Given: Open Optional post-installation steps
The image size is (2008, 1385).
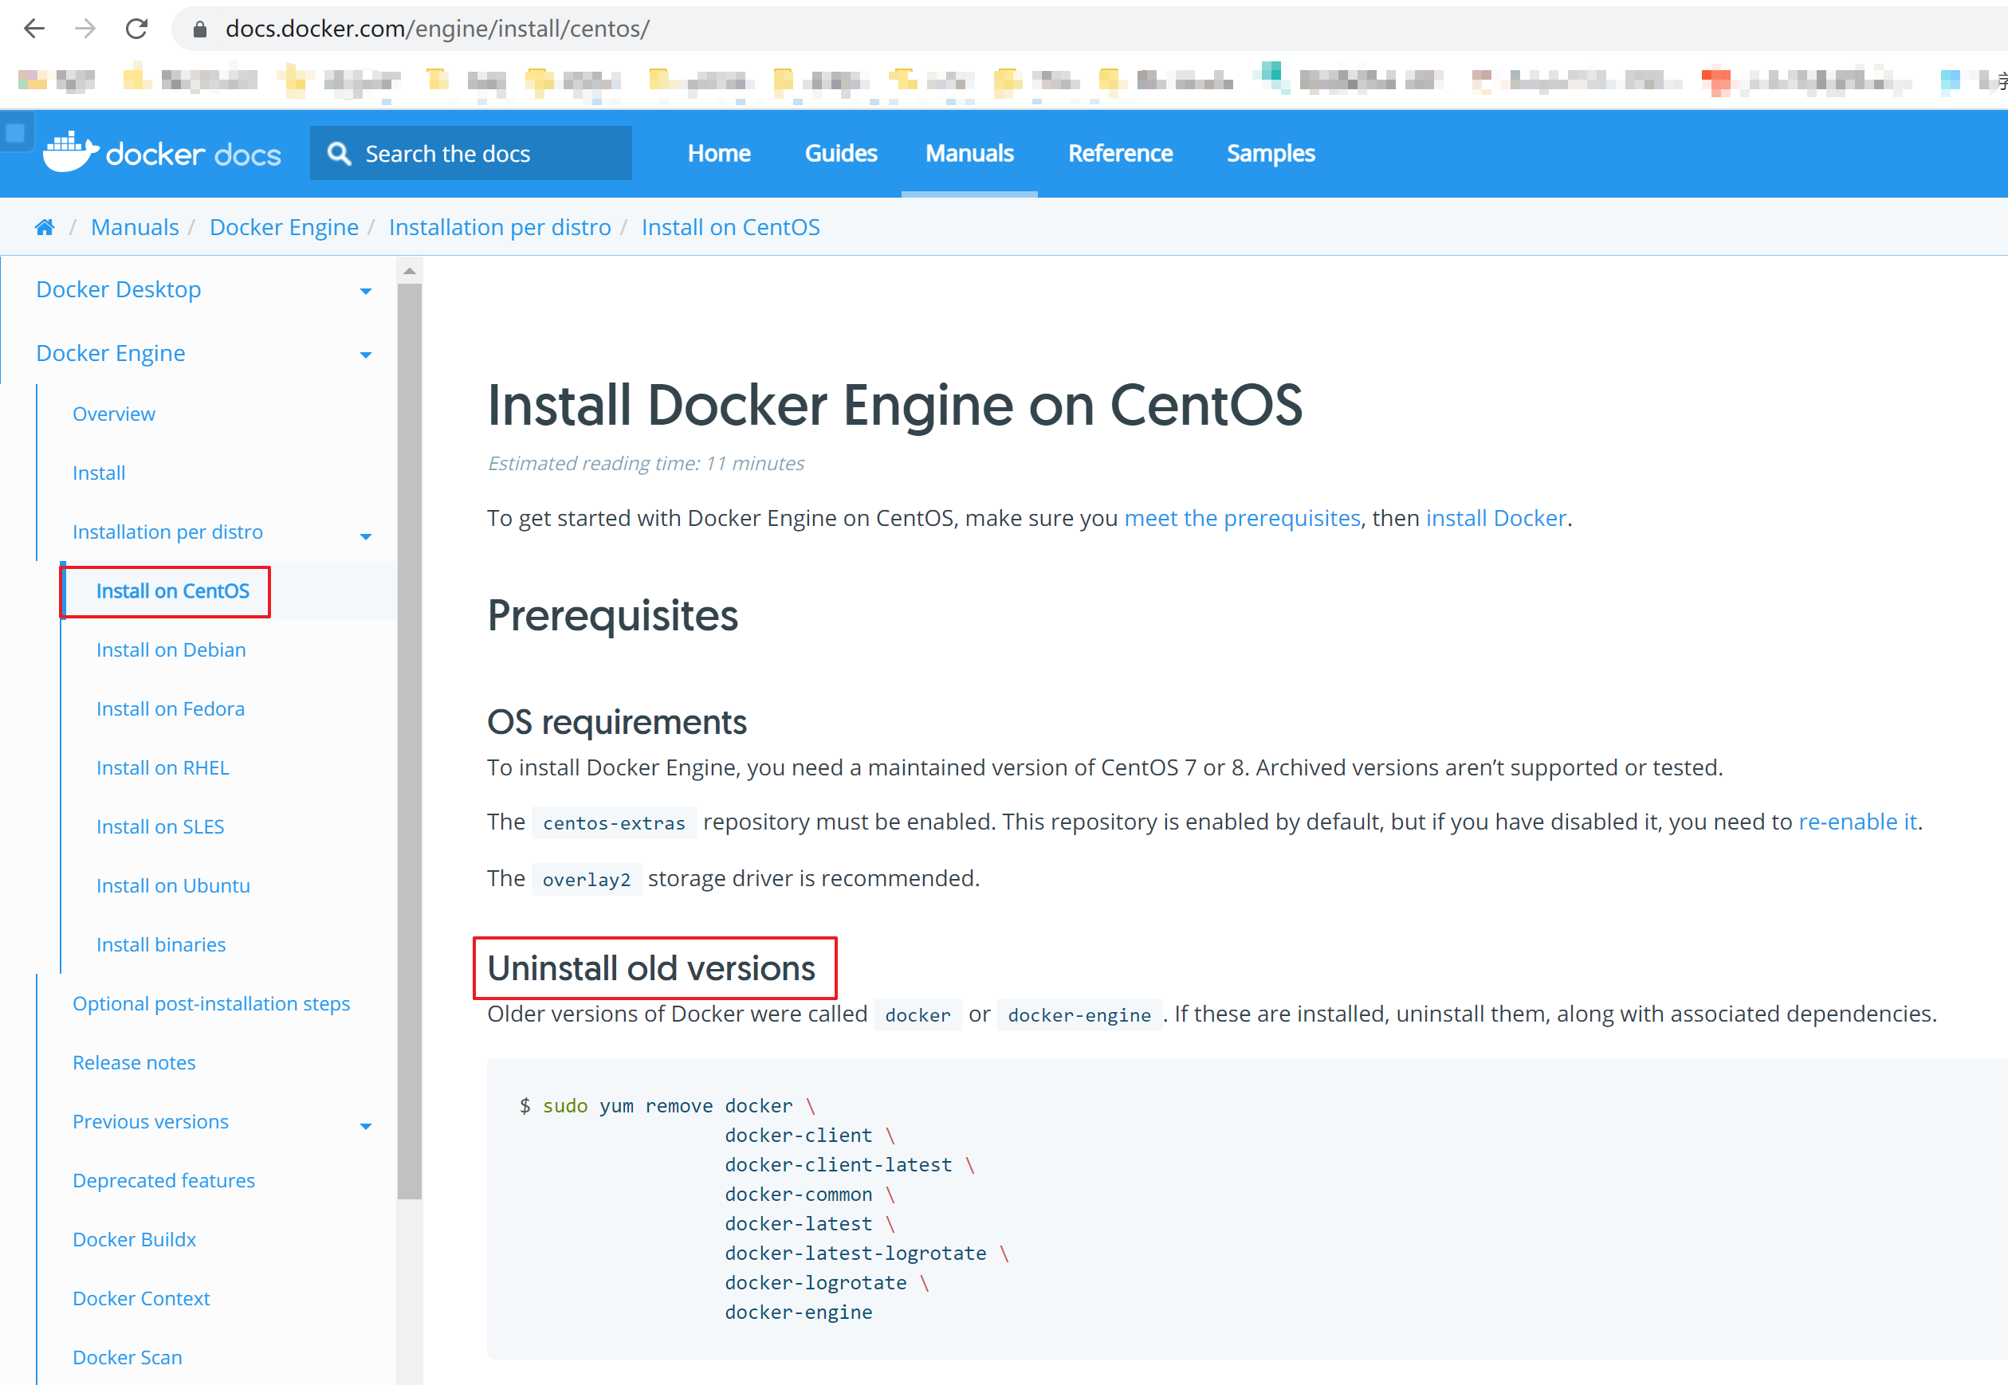Looking at the screenshot, I should pyautogui.click(x=211, y=1004).
